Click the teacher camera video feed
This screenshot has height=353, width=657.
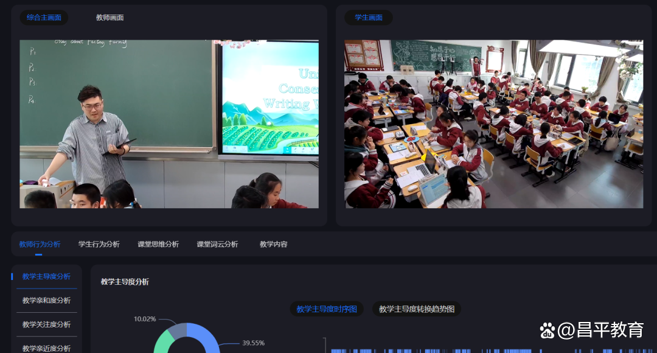(169, 124)
